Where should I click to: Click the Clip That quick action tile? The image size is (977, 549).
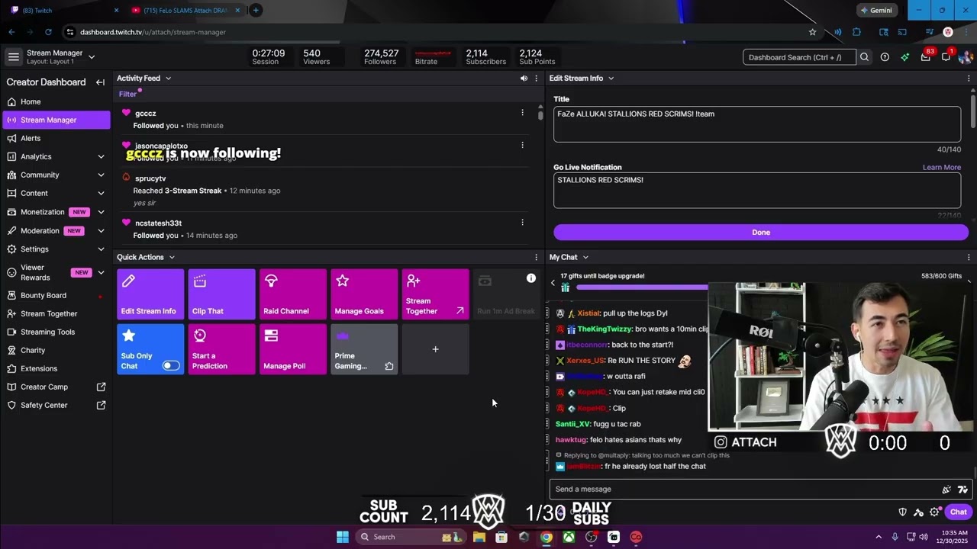coord(221,294)
